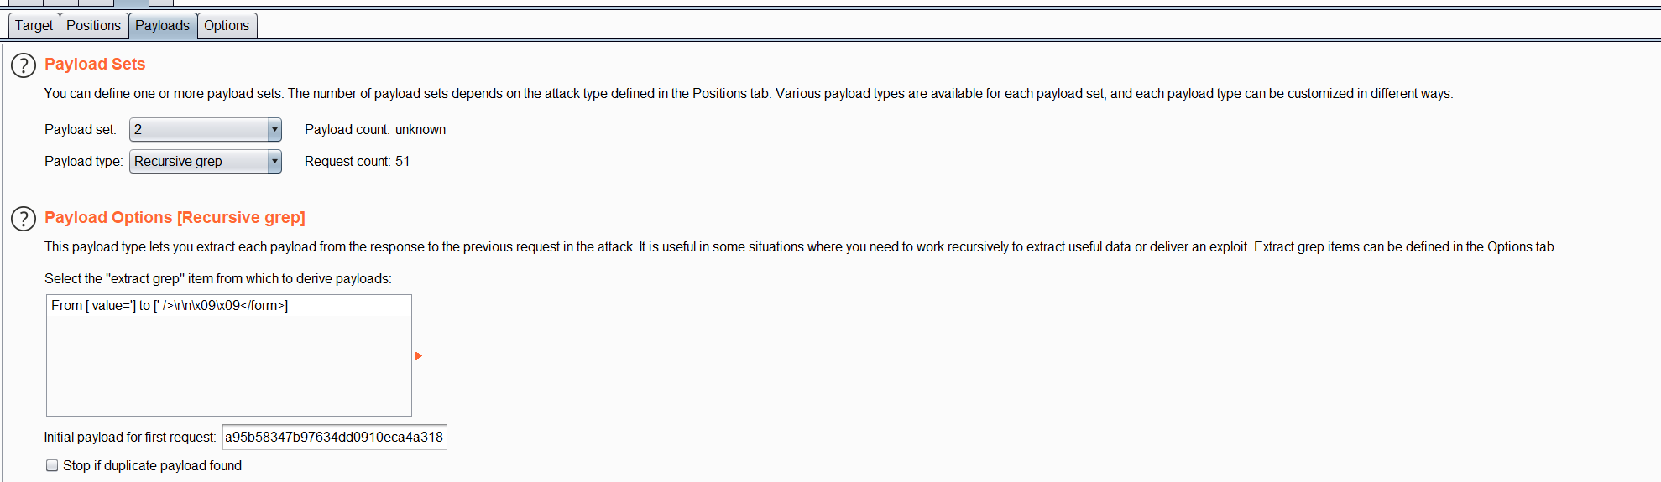Viewport: 1661px width, 482px height.
Task: Click the Payload count unknown label
Action: 375,130
